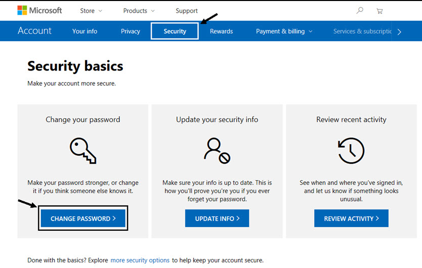The width and height of the screenshot is (422, 268).
Task: Click the key icon under Change your password
Action: pyautogui.click(x=83, y=151)
